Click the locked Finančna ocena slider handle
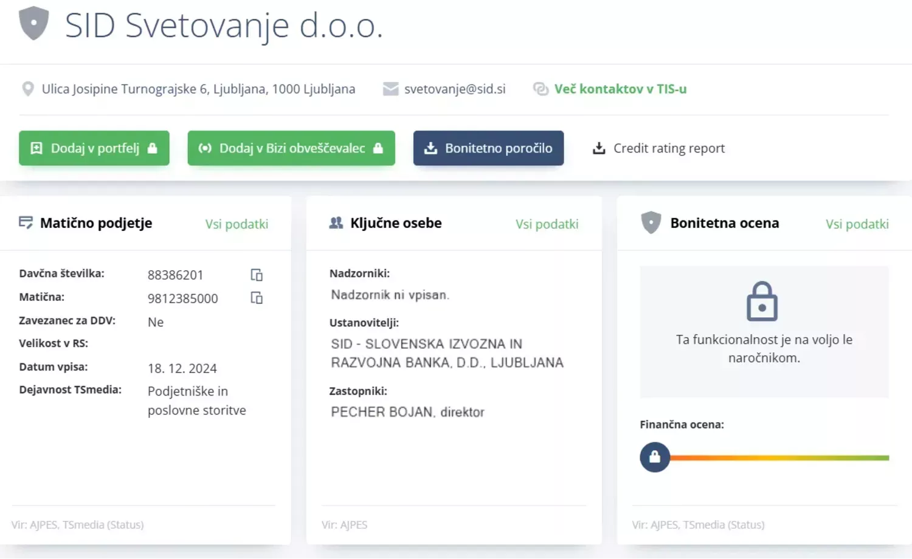912x559 pixels. click(x=655, y=457)
